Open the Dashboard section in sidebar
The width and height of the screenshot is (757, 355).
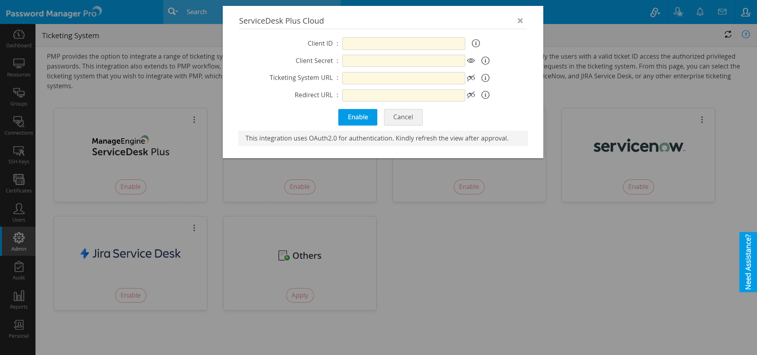tap(19, 39)
